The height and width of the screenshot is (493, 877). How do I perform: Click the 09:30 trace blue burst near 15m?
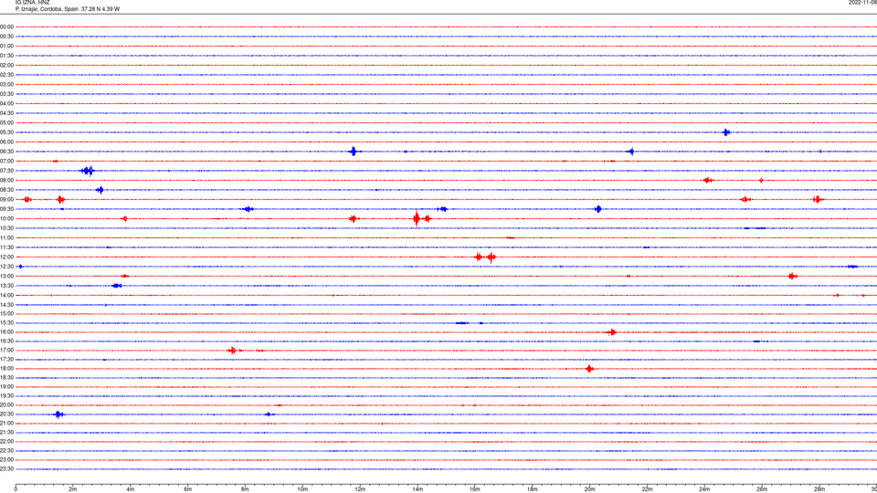point(442,209)
